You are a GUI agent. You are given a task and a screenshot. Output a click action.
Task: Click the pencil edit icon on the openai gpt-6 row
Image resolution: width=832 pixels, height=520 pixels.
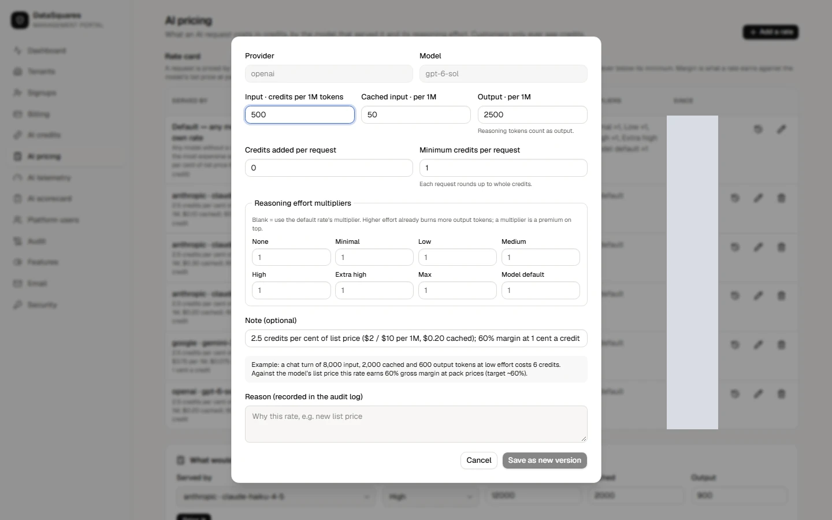click(758, 394)
